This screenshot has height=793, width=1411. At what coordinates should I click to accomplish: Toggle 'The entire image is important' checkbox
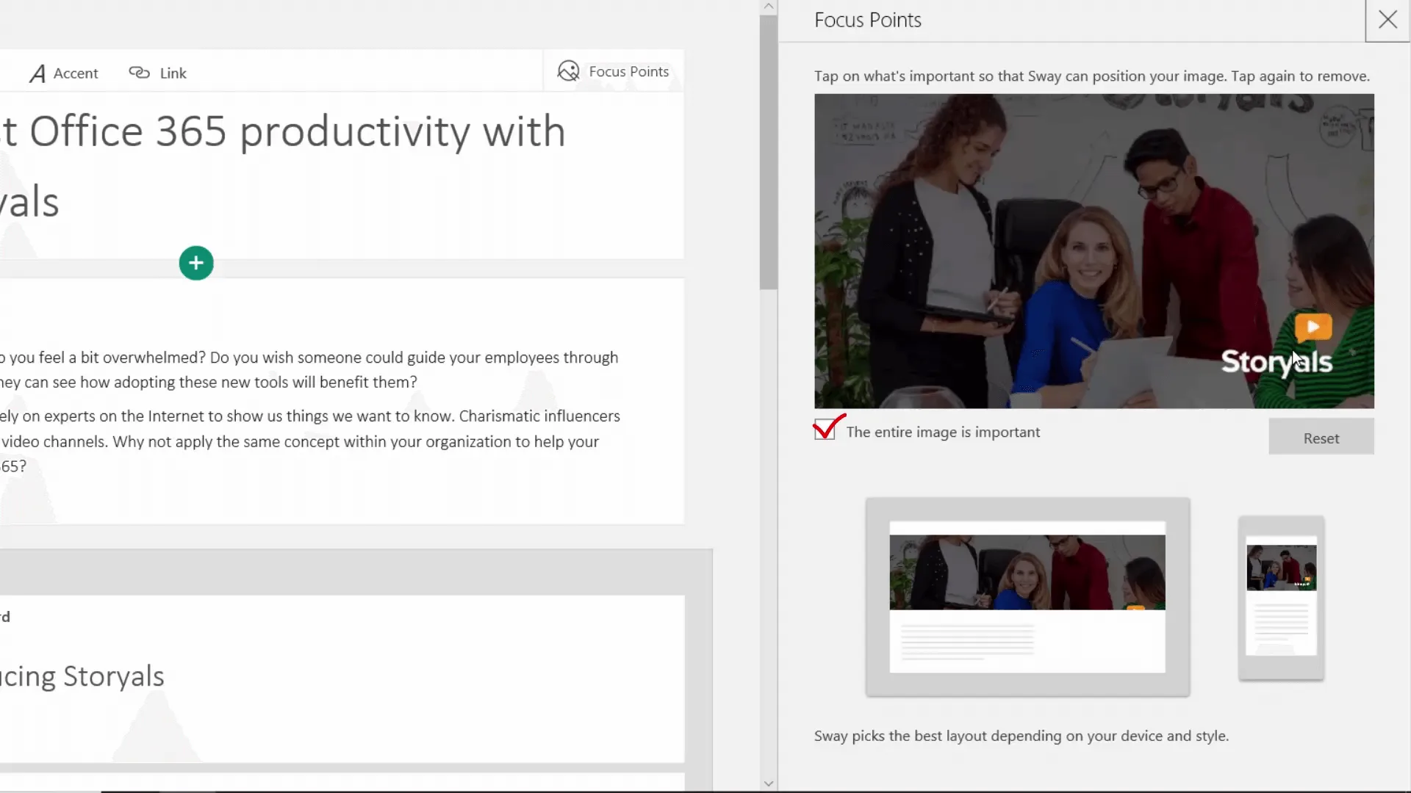825,430
